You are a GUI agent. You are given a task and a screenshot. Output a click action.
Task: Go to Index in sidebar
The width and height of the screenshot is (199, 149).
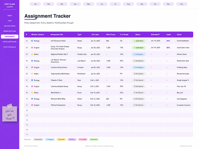[x=10, y=16]
